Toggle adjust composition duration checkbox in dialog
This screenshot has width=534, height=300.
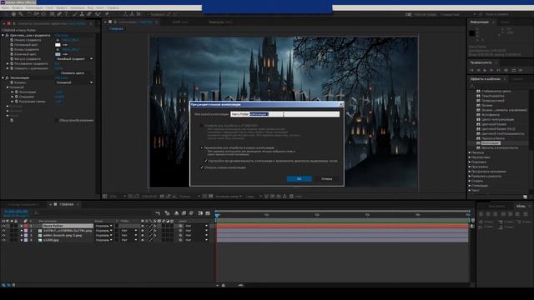point(206,161)
